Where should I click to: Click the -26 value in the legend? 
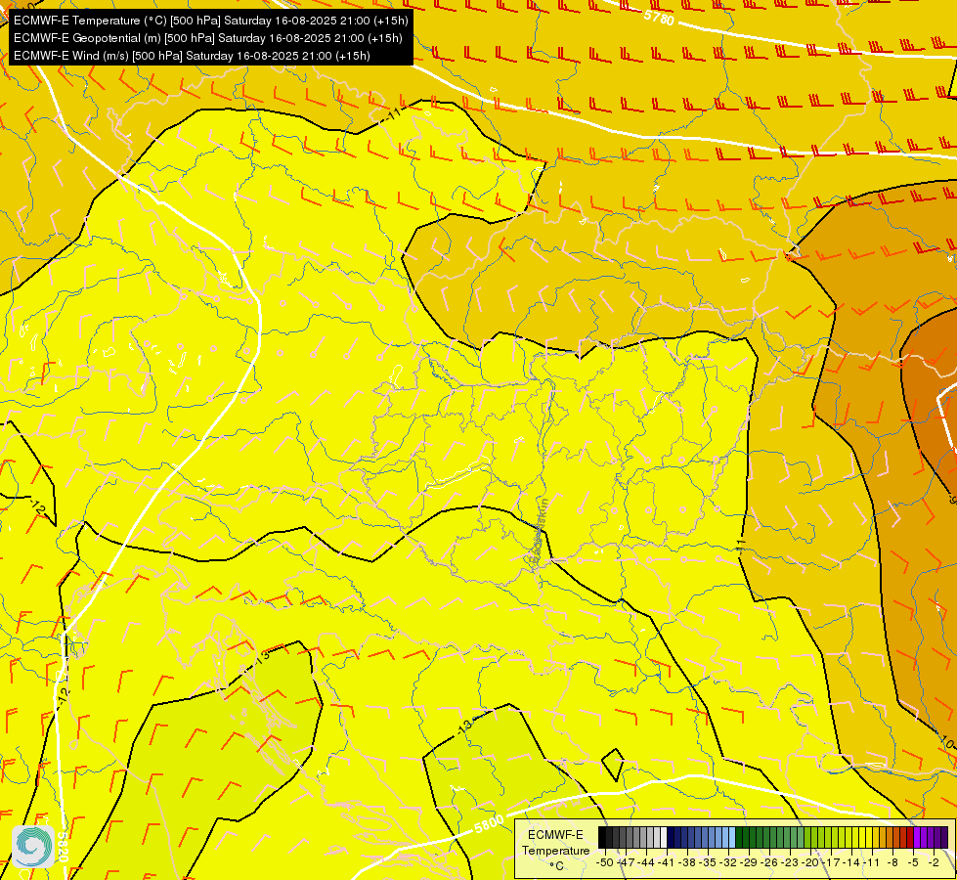click(769, 862)
